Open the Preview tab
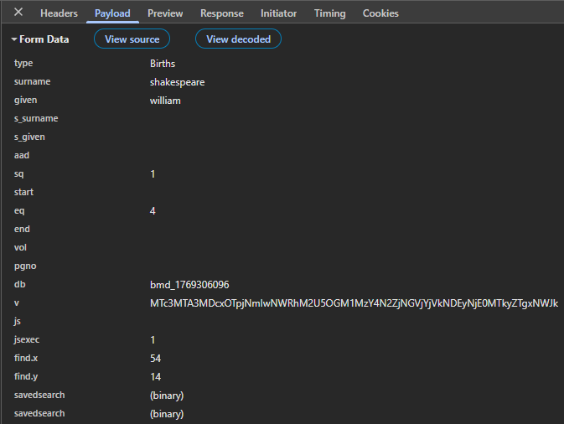564x424 pixels. click(x=165, y=13)
